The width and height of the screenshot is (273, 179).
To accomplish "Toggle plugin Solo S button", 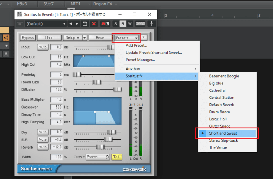I will (x=115, y=24).
